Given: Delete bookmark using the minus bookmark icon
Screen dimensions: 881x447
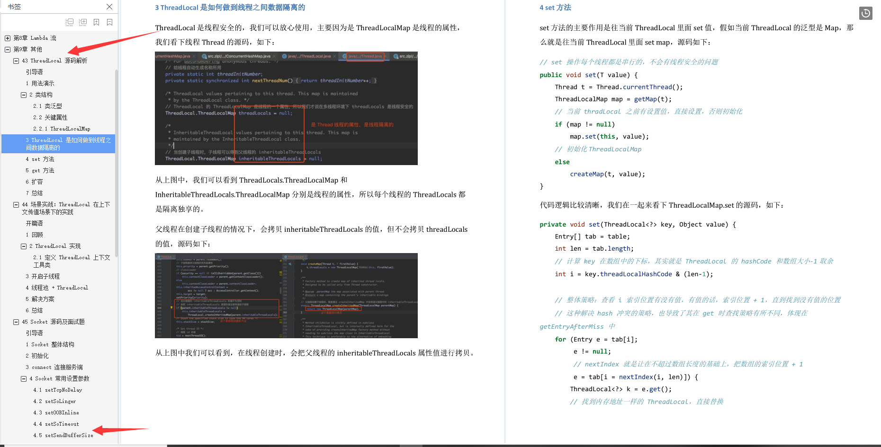Looking at the screenshot, I should point(109,22).
